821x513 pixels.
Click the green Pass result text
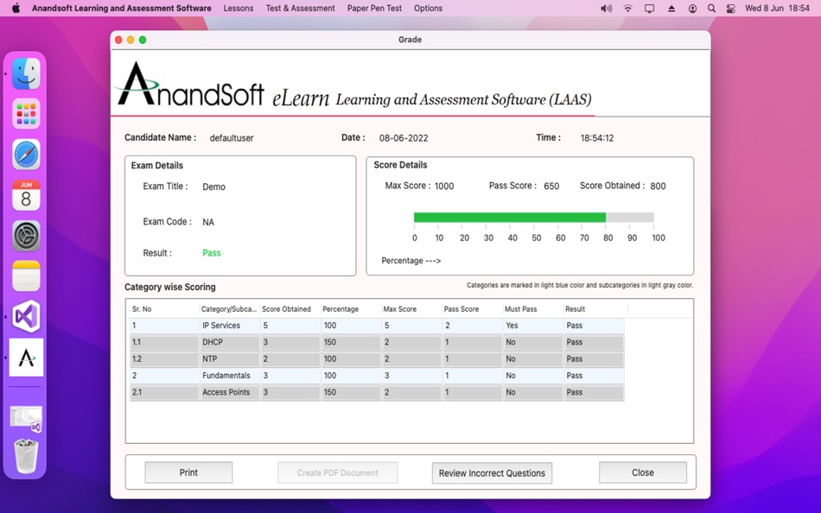(x=212, y=253)
